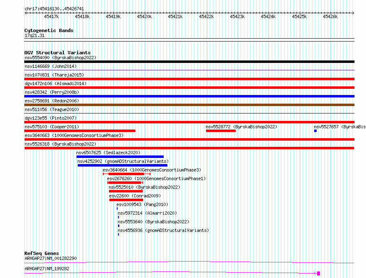Select the dgv123e55 (Pinto2007) red bar
The image size is (366, 278).
pos(189,122)
